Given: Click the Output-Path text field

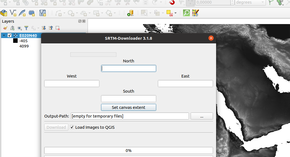Looking at the screenshot, I should (130, 116).
